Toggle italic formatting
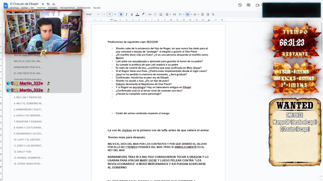This screenshot has height=181, width=323. click(x=126, y=14)
